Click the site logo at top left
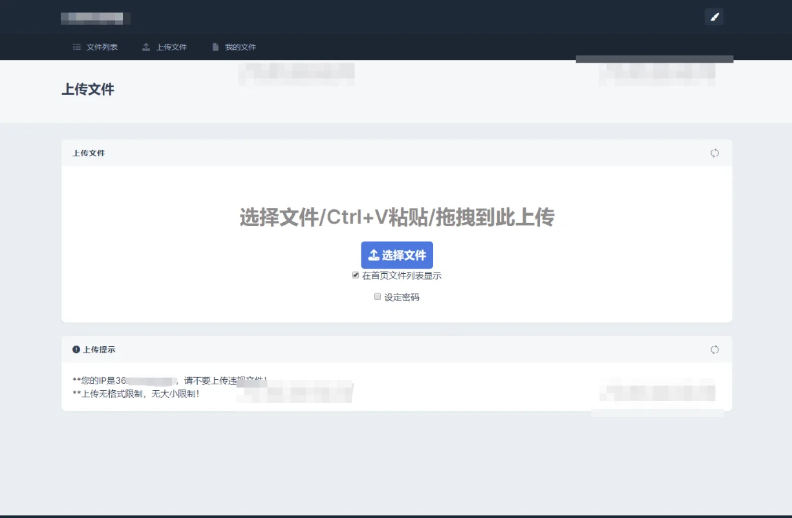This screenshot has width=792, height=518. tap(95, 17)
